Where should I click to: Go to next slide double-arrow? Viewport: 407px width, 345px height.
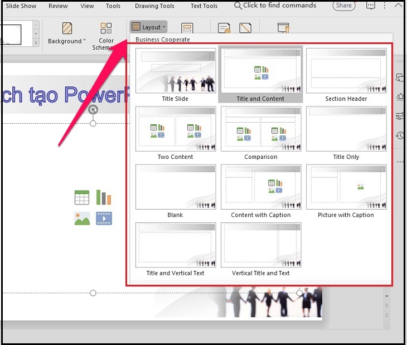tap(387, 315)
